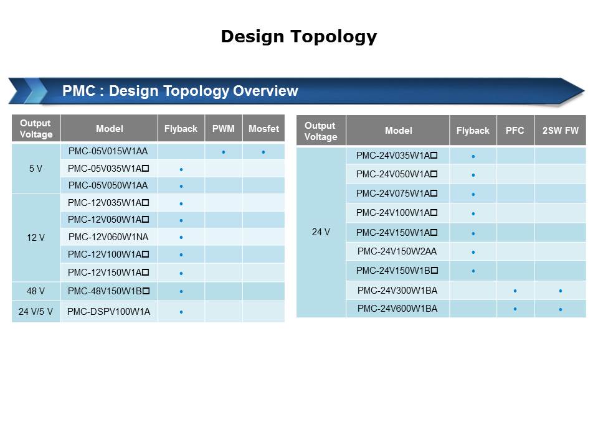598x448 pixels.
Task: Select the 2SW FW dot for PMC-24V600W1BA
Action: [561, 309]
